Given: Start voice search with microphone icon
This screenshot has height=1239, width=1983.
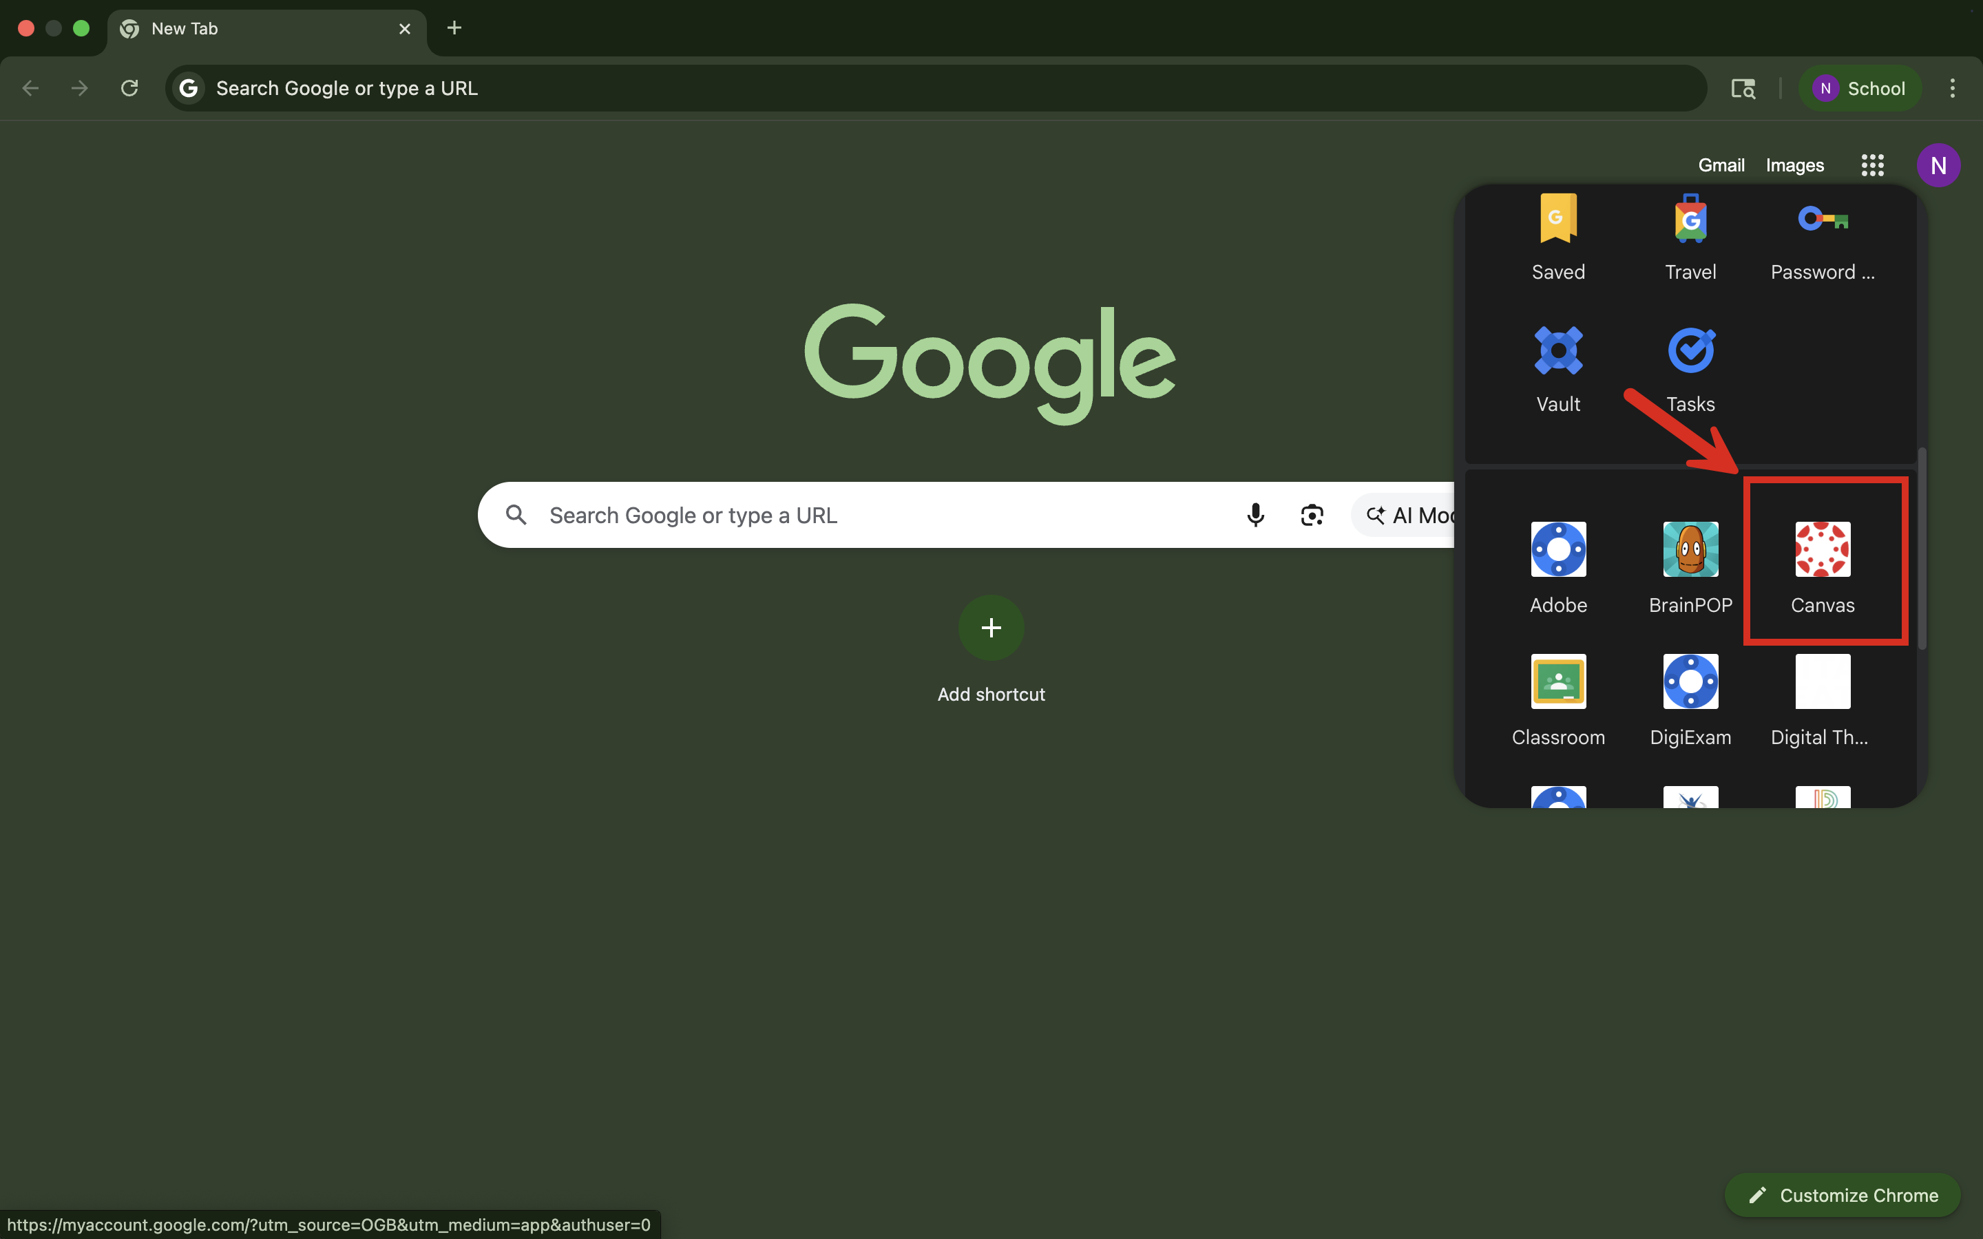Looking at the screenshot, I should (1255, 515).
